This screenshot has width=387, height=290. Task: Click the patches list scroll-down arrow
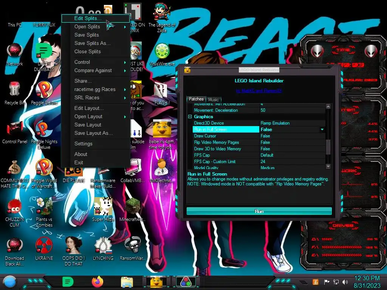(328, 167)
